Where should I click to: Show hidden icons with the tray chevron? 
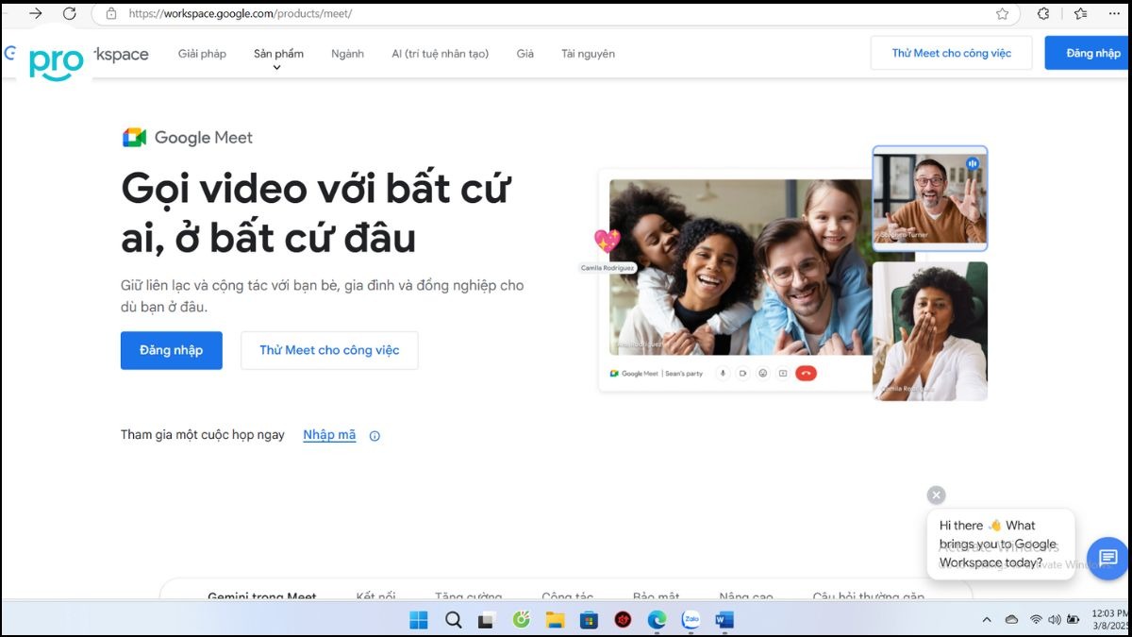(x=987, y=620)
